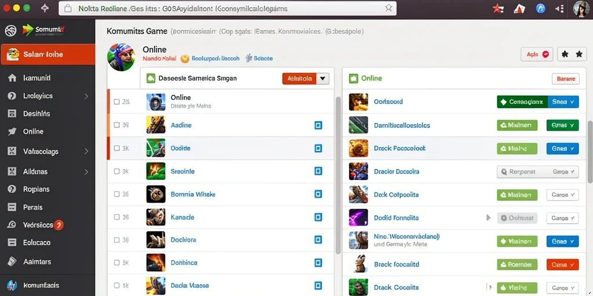This screenshot has width=593, height=296.
Task: Open the Snen dropdown in Oortsoord row
Action: (x=563, y=102)
